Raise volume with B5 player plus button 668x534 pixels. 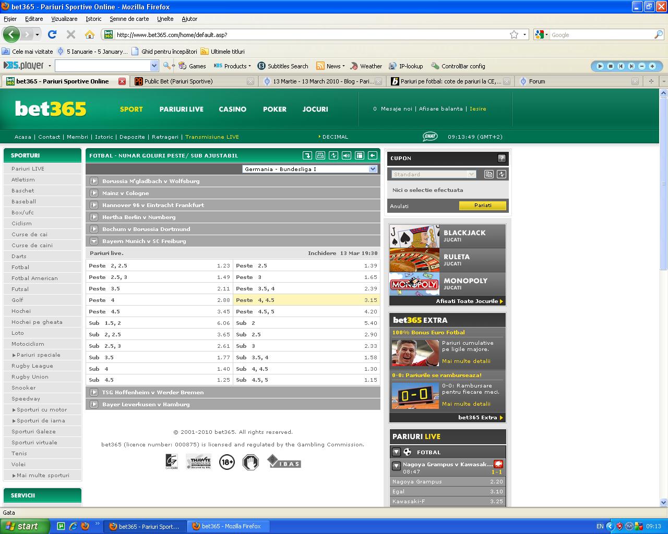click(x=652, y=66)
